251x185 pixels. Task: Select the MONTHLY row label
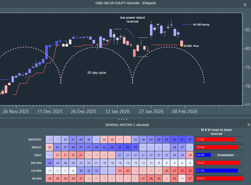pyautogui.click(x=35, y=140)
